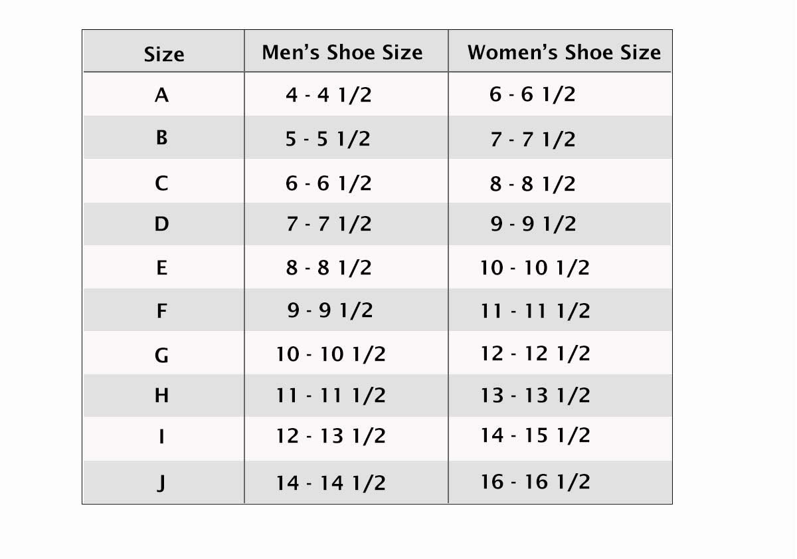Click women's size 6 - 6 1/2
Screen dimensions: 797x559
click(533, 94)
